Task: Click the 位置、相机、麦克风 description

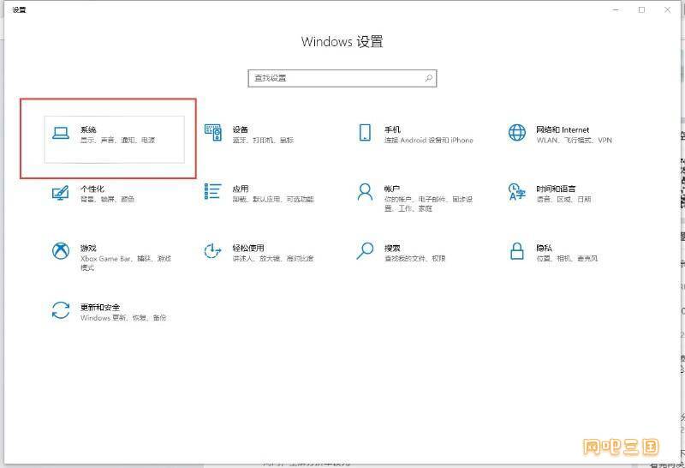Action: point(567,259)
